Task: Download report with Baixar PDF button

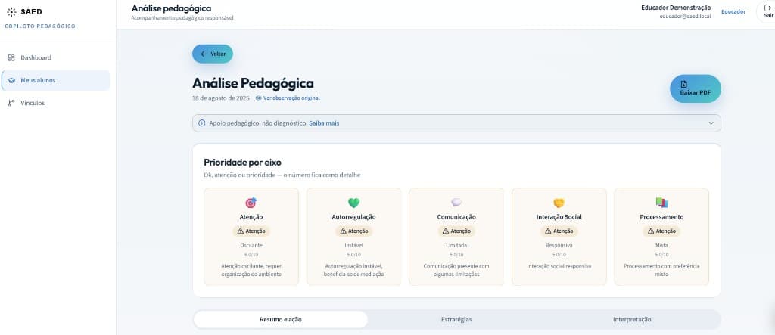Action: coord(696,88)
